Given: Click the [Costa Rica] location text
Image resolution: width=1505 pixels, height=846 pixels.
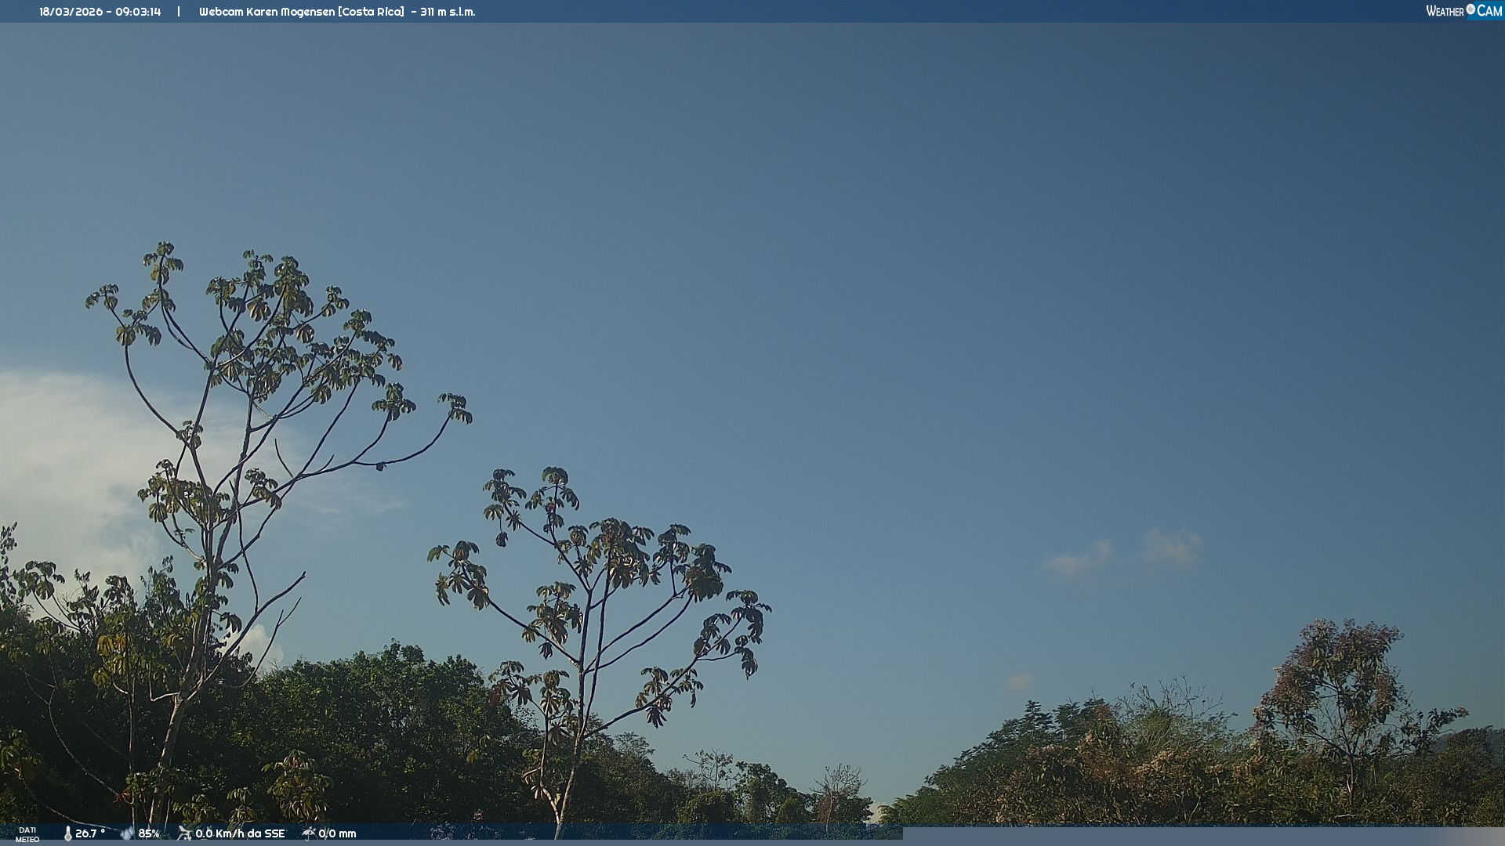Looking at the screenshot, I should (x=371, y=12).
